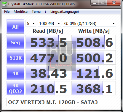Image resolution: width=123 pixels, height=112 pixels.
Task: Open the Modifica menu
Action: tap(20, 12)
